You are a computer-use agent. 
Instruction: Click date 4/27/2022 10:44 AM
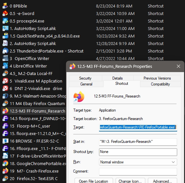(x=115, y=58)
